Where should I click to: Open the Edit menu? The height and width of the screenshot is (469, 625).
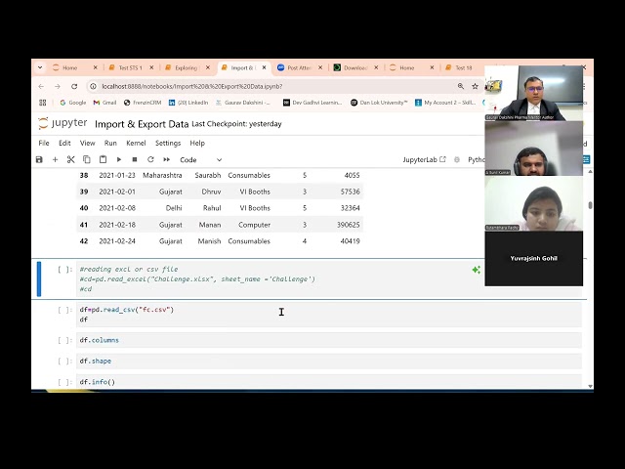tap(64, 143)
